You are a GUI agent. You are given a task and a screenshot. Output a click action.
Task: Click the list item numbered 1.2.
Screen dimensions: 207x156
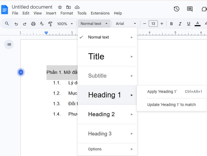(x=65, y=93)
